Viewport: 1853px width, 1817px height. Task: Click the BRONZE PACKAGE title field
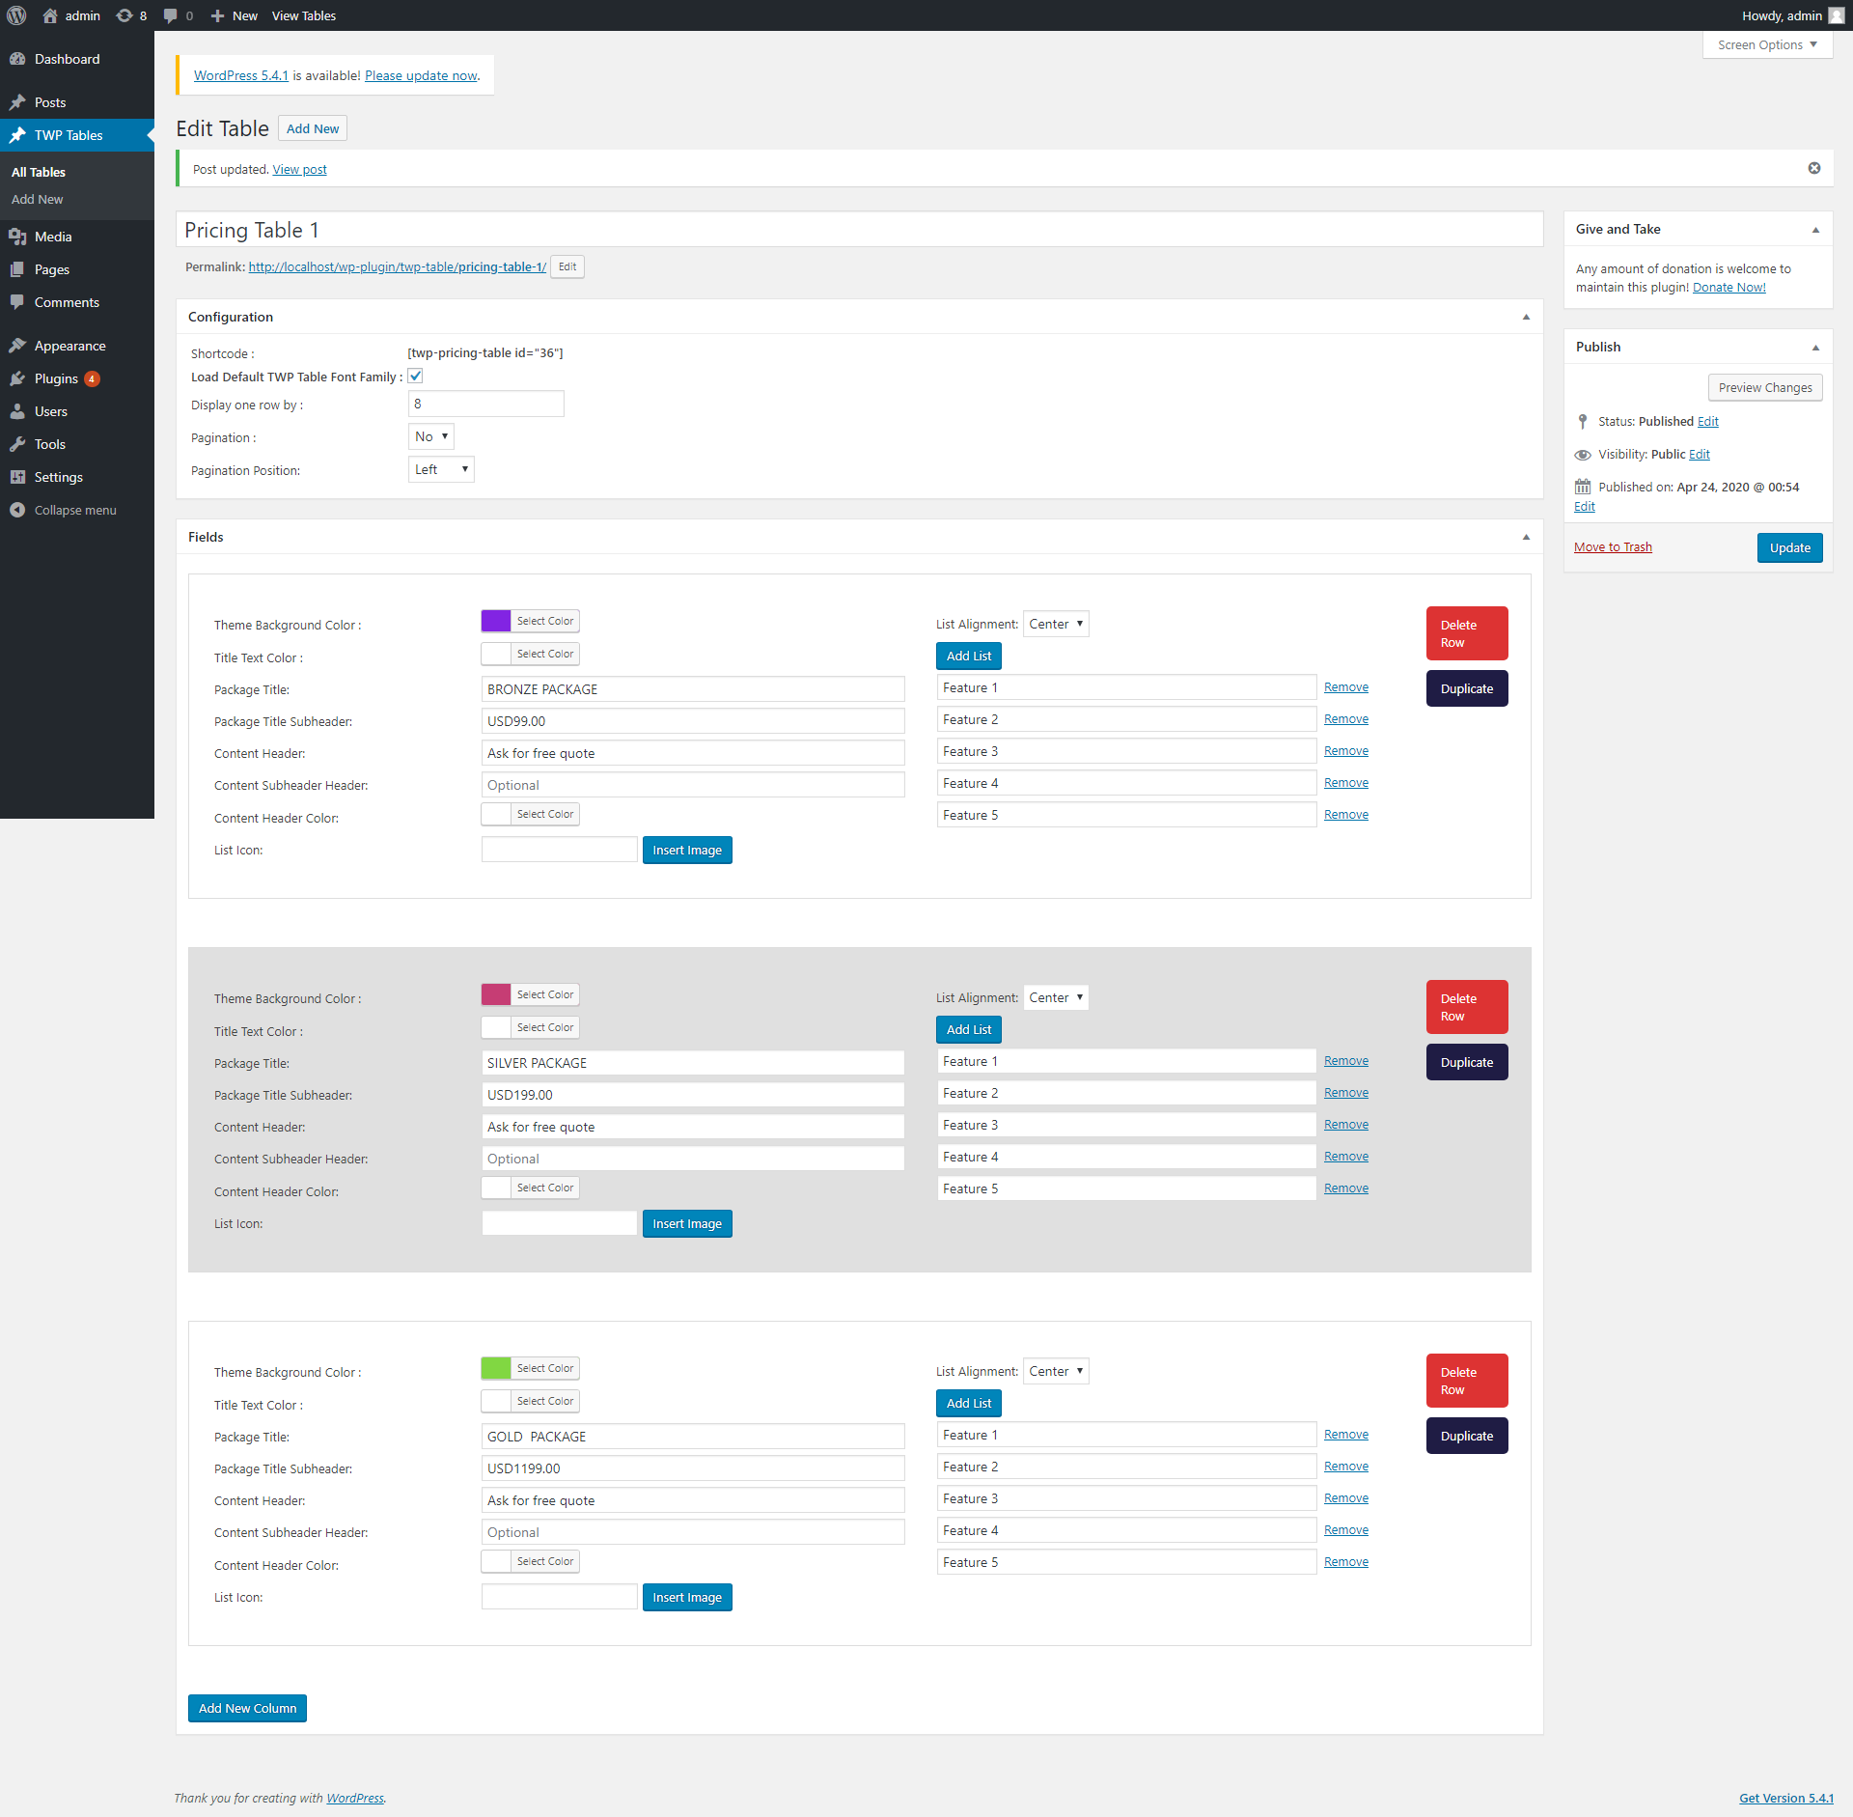click(693, 689)
